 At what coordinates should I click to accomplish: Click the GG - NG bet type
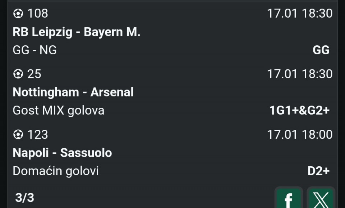pos(34,50)
